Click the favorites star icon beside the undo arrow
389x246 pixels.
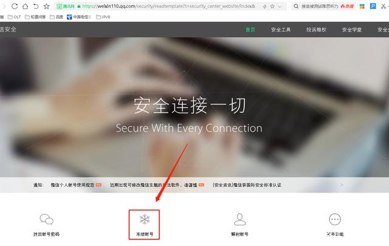point(46,6)
